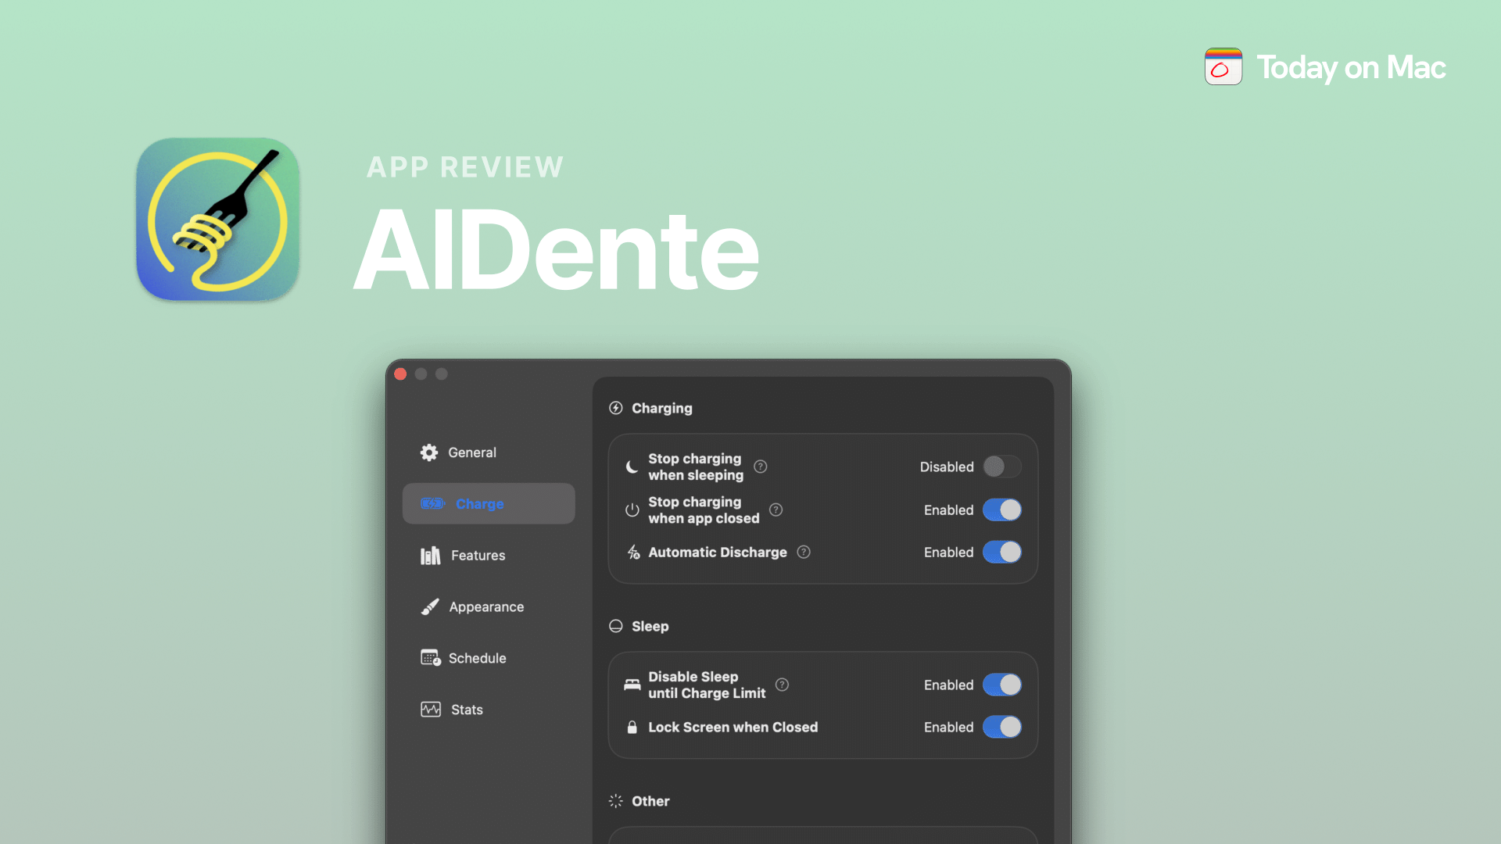Select the calendar icon beside Schedule
The image size is (1501, 844).
[430, 657]
